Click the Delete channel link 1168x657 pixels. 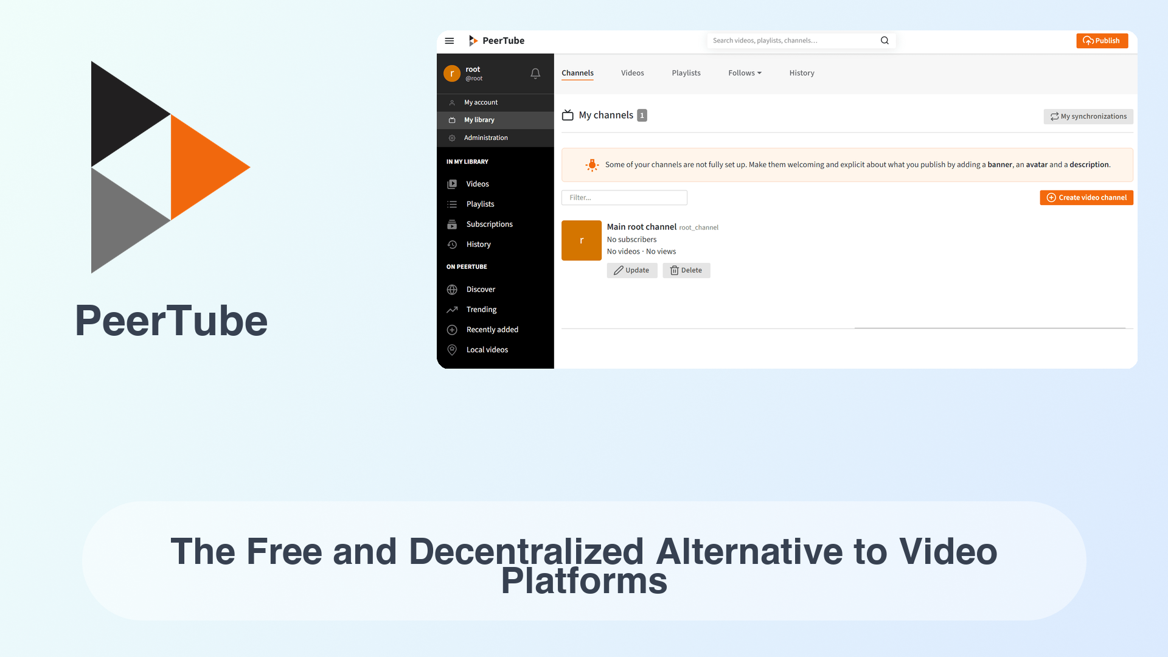[x=686, y=269]
